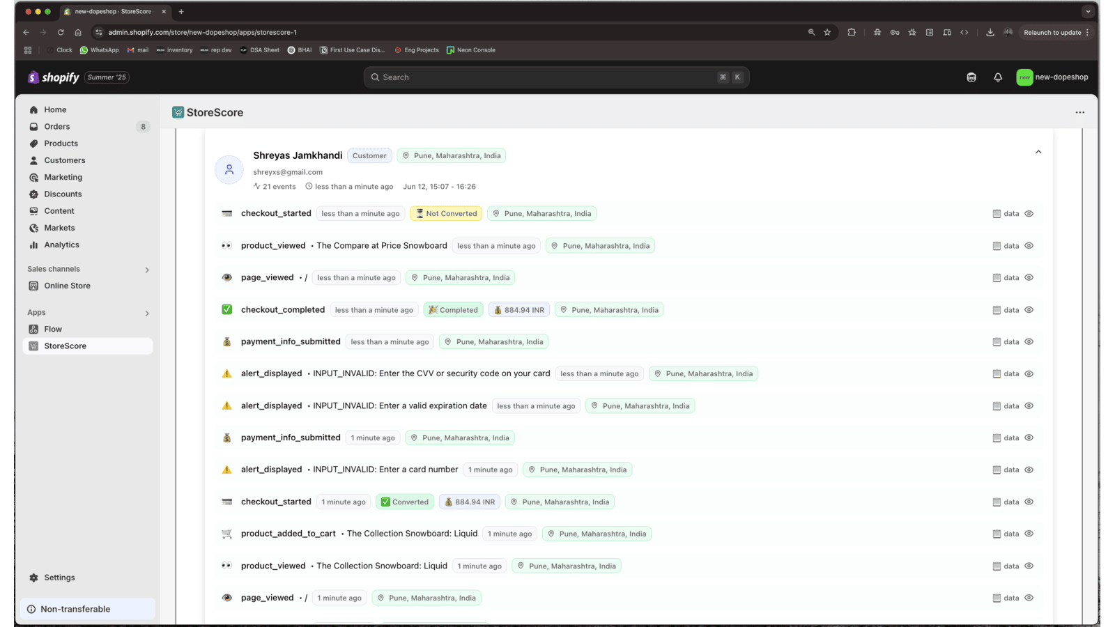Expand the Apps section in sidebar

pos(146,313)
